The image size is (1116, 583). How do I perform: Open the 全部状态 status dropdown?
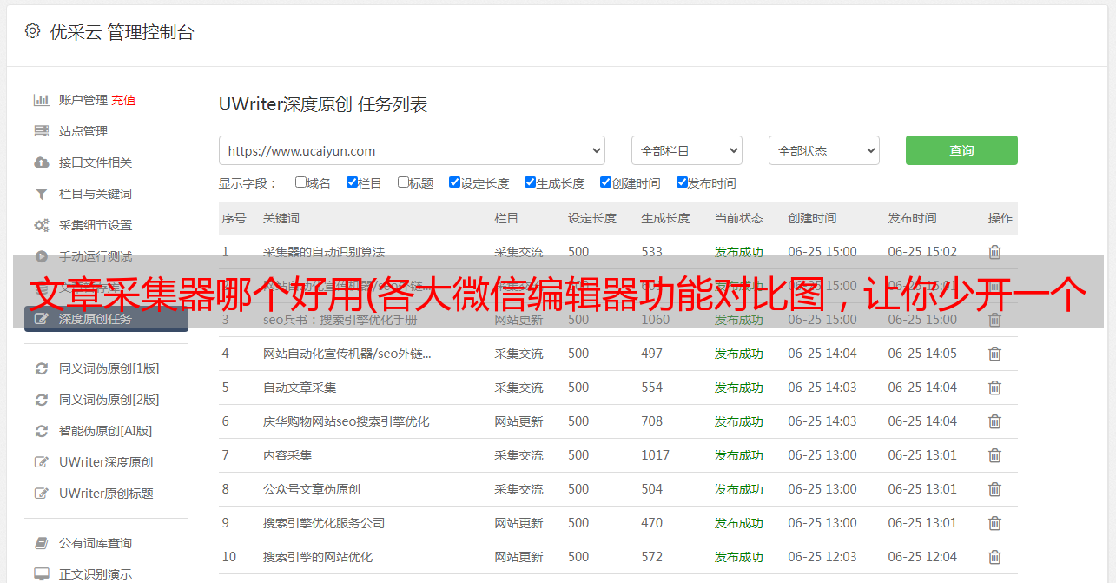tap(823, 150)
